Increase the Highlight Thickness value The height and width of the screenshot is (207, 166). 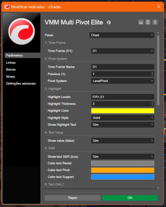[152, 103]
